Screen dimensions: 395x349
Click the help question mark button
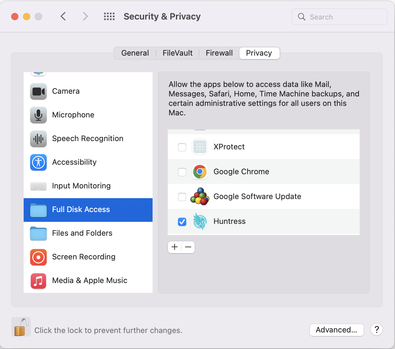pos(376,329)
